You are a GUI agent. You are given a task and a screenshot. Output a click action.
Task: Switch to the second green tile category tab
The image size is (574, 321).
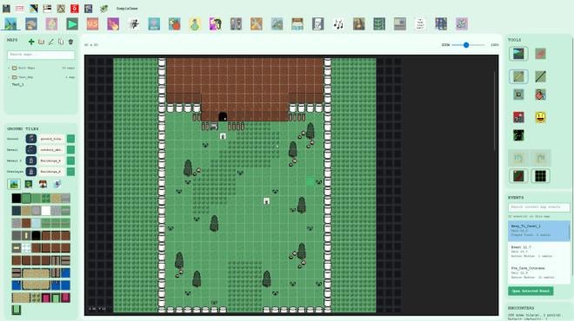click(x=28, y=185)
